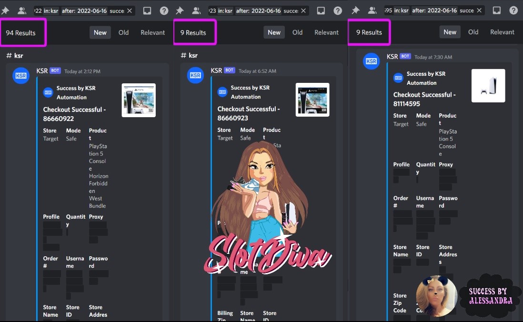This screenshot has height=322, width=523.
Task: Click Today at 7:30 AM timestamp
Action: [x=433, y=57]
